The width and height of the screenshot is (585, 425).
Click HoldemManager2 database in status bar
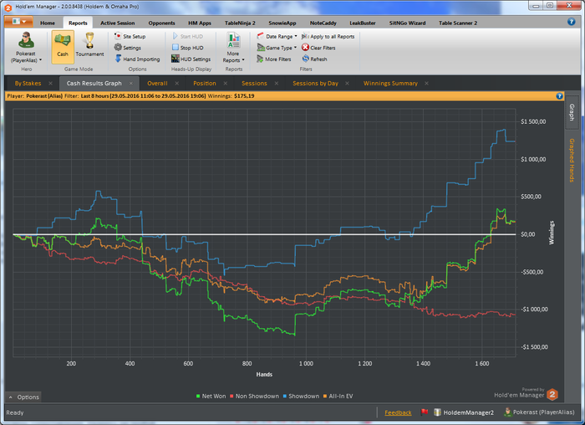pyautogui.click(x=464, y=412)
